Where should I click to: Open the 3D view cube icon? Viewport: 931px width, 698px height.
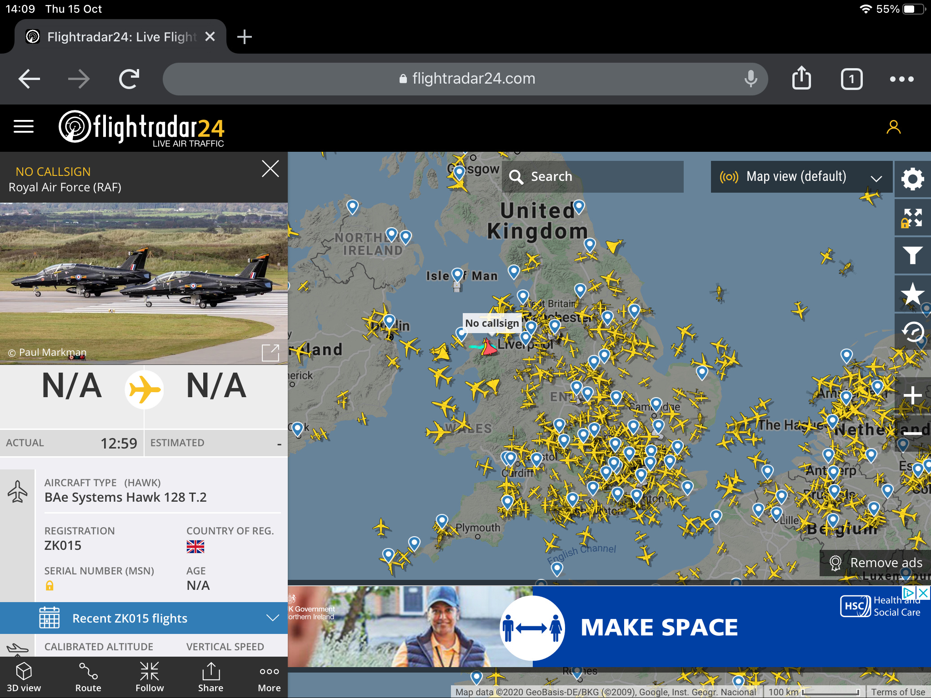tap(24, 677)
